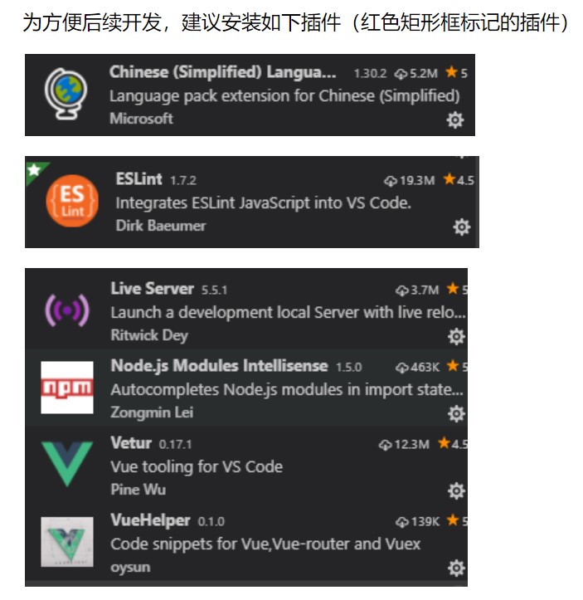Open the ESLint orange extension icon
The height and width of the screenshot is (600, 583).
[72, 201]
